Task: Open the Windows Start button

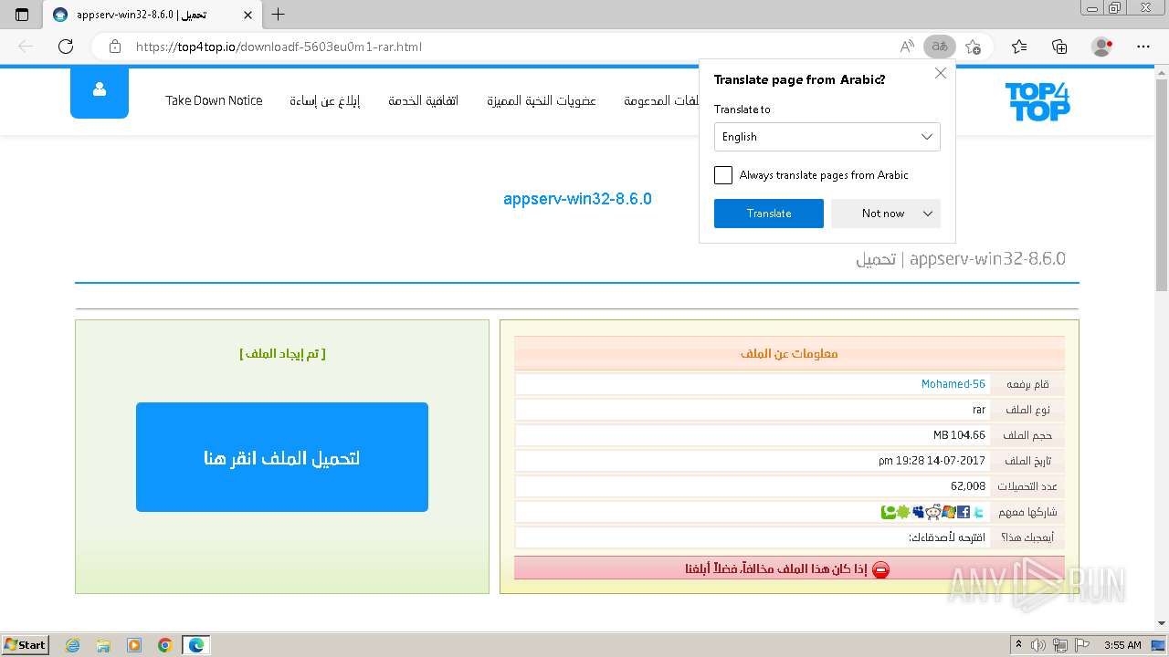Action: pyautogui.click(x=26, y=645)
